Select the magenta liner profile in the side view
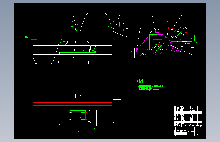The image size is (220, 142). 159,43
